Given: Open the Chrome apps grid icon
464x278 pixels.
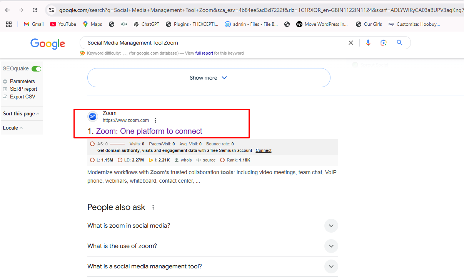Looking at the screenshot, I should [x=9, y=24].
